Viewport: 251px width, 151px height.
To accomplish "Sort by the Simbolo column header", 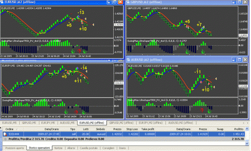I will coord(100,129).
